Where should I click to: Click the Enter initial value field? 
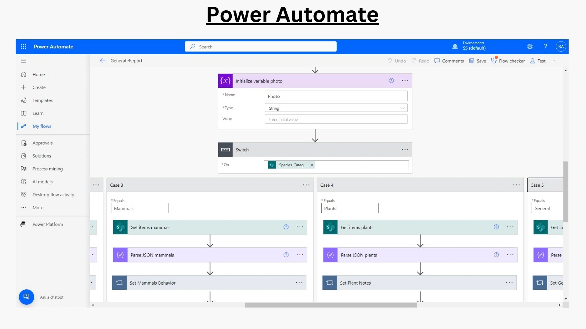[x=336, y=119]
